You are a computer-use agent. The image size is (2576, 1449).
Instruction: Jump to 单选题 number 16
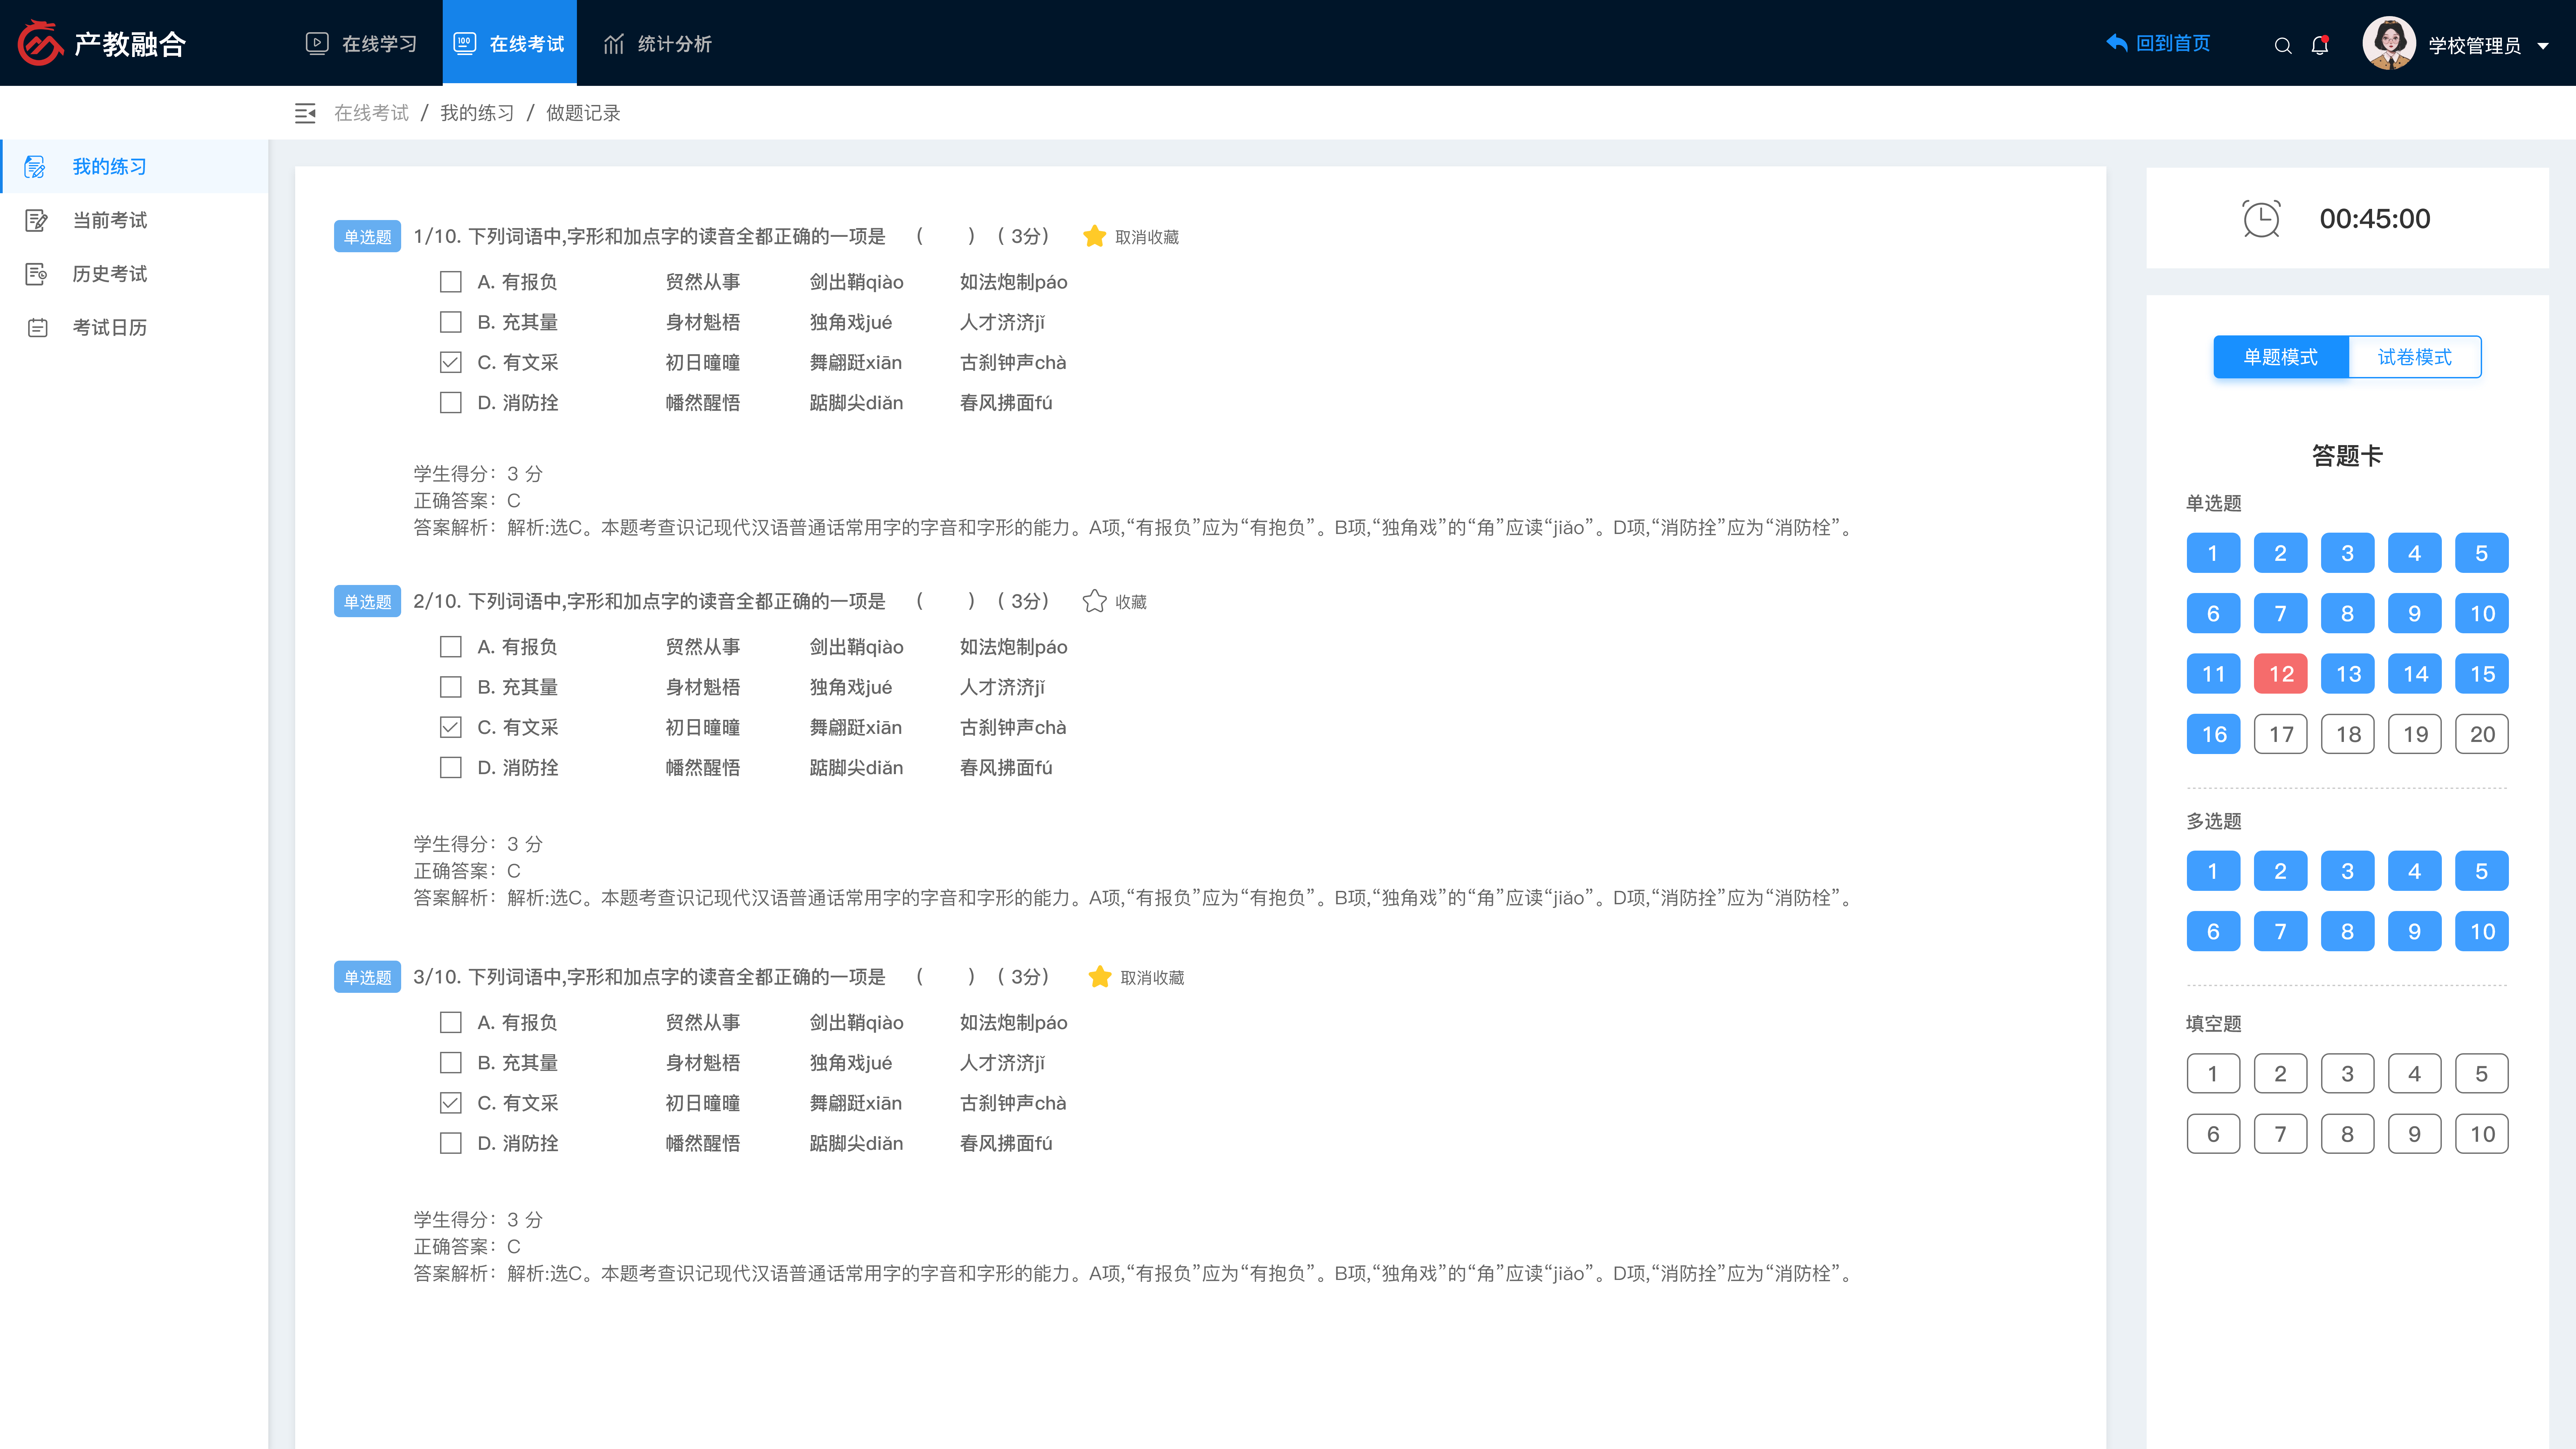(2213, 734)
